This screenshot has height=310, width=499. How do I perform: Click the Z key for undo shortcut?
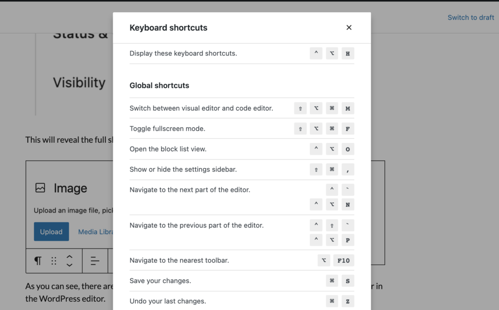[x=347, y=301]
